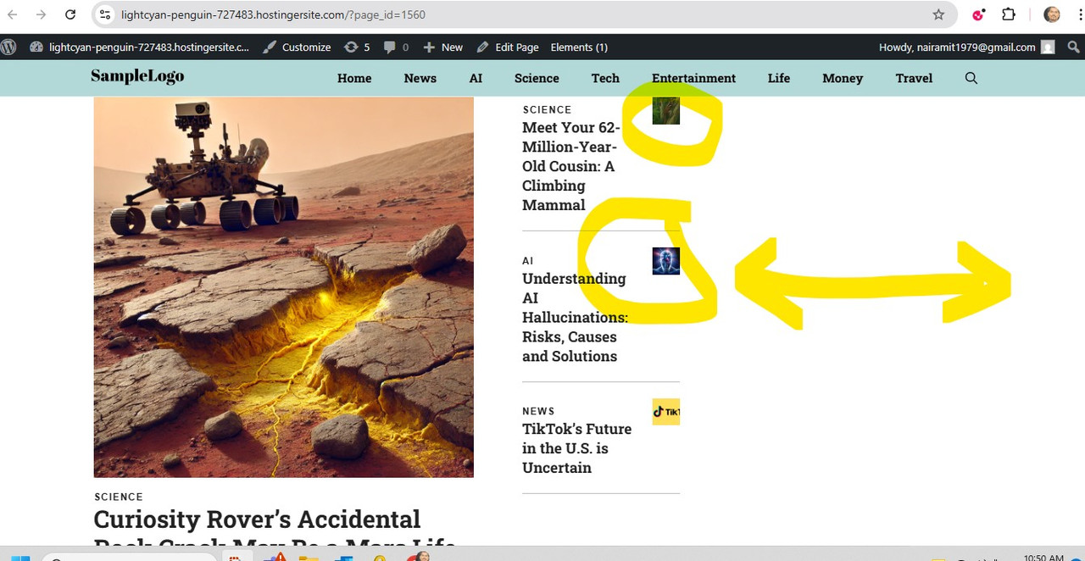Click the user avatar in the admin bar

click(1049, 47)
